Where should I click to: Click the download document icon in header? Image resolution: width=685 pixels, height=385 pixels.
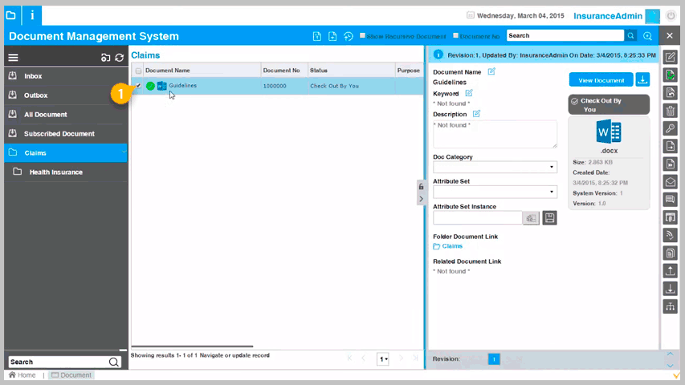point(332,36)
